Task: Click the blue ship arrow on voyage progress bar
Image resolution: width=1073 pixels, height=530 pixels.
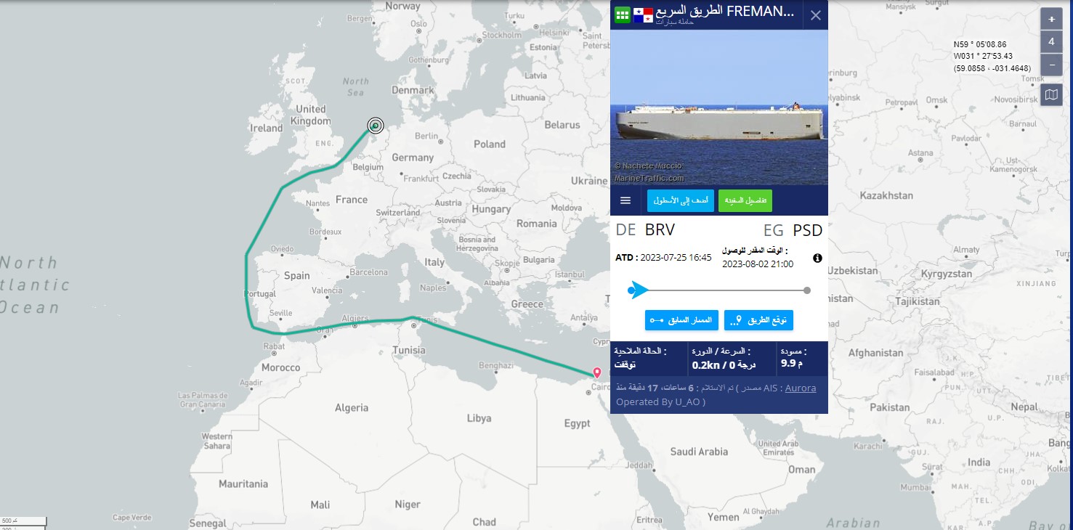Action: coord(639,290)
